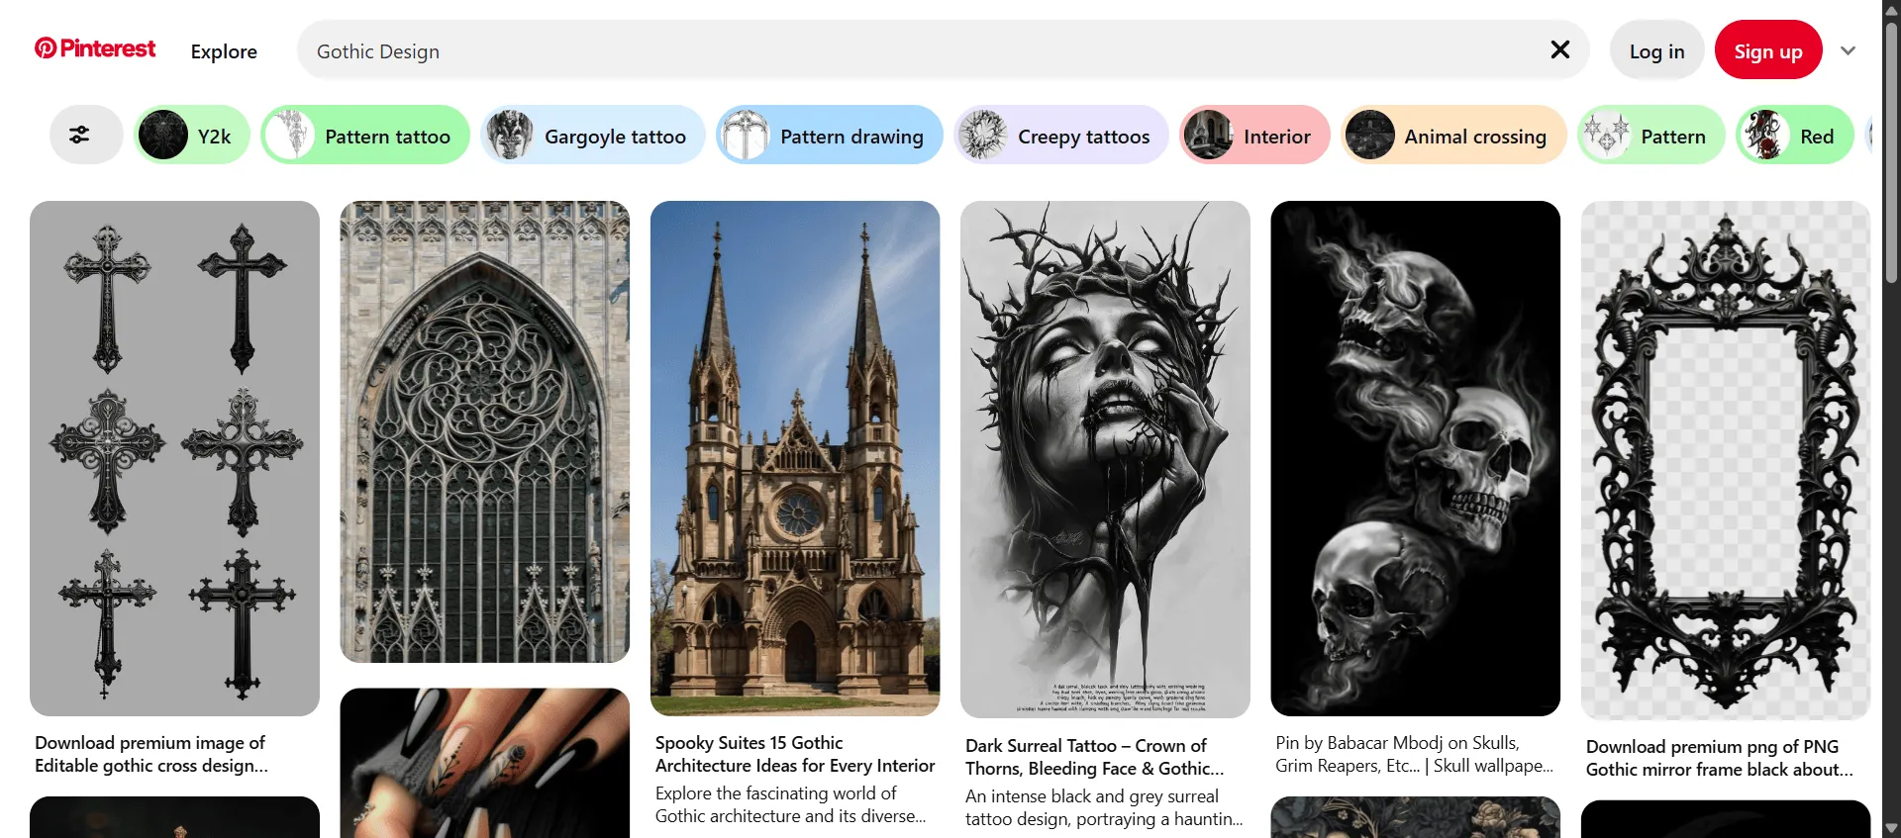The height and width of the screenshot is (838, 1901).
Task: Select the Pattern drawing filter chip
Action: pyautogui.click(x=830, y=136)
